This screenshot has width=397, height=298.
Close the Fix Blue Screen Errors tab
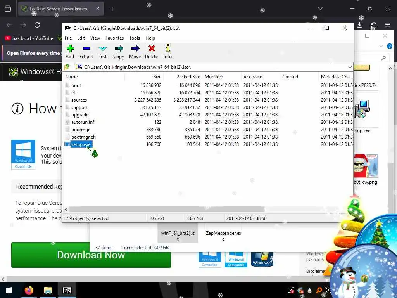tap(98, 9)
